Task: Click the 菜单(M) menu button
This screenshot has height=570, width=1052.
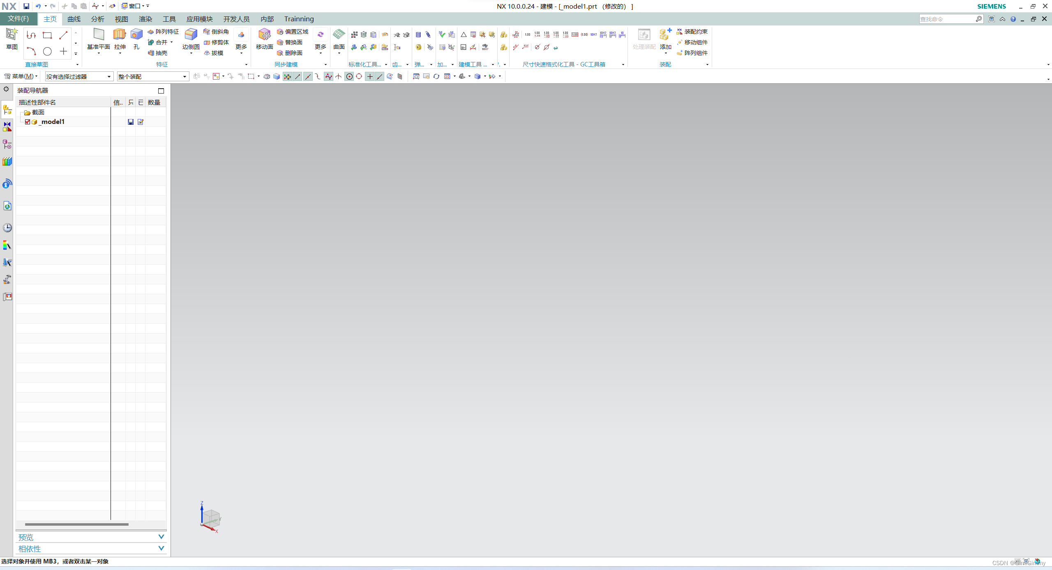Action: pos(21,76)
